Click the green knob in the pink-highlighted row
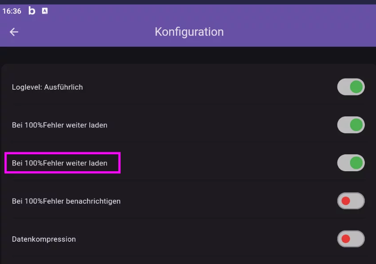 coord(356,163)
